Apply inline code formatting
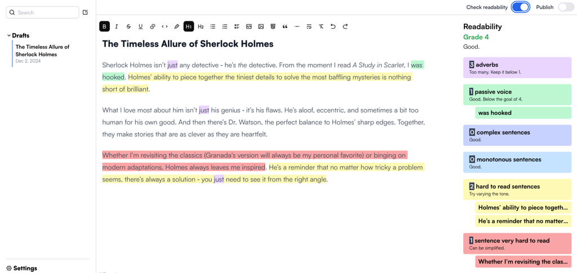 click(165, 26)
